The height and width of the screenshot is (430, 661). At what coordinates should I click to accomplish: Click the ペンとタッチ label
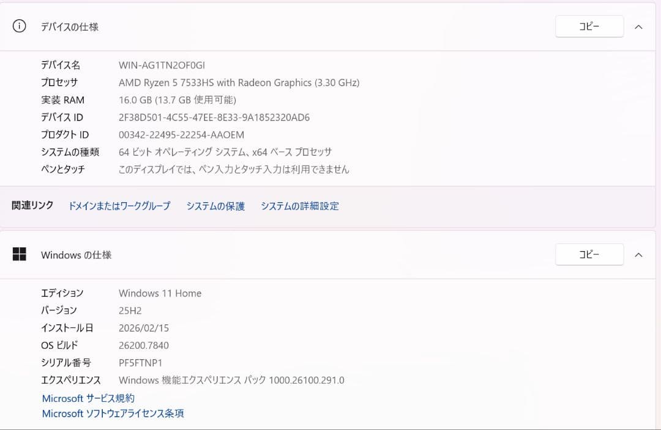(63, 169)
